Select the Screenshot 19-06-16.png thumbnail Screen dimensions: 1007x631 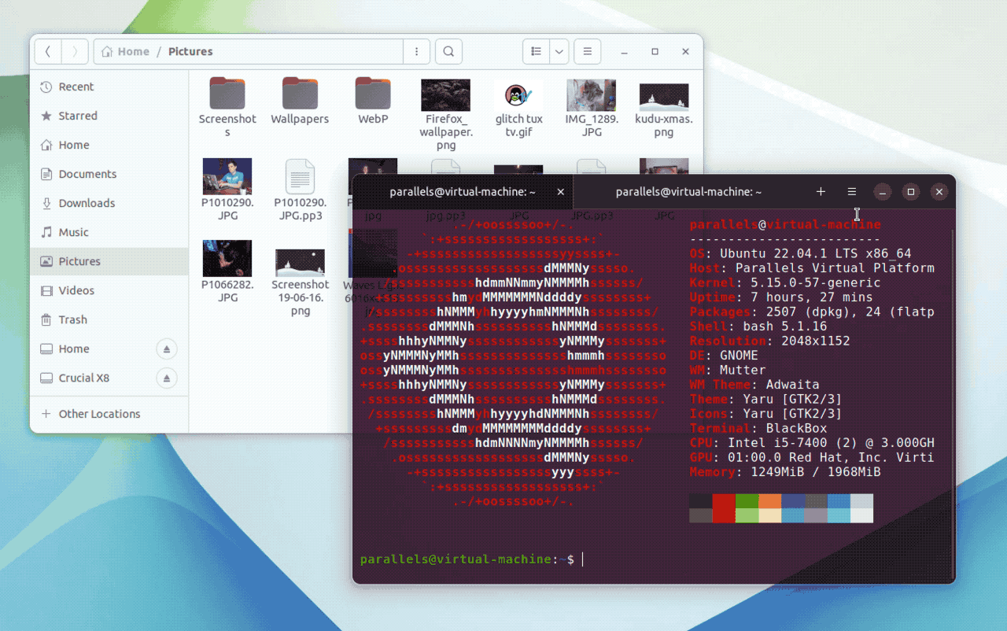(300, 263)
